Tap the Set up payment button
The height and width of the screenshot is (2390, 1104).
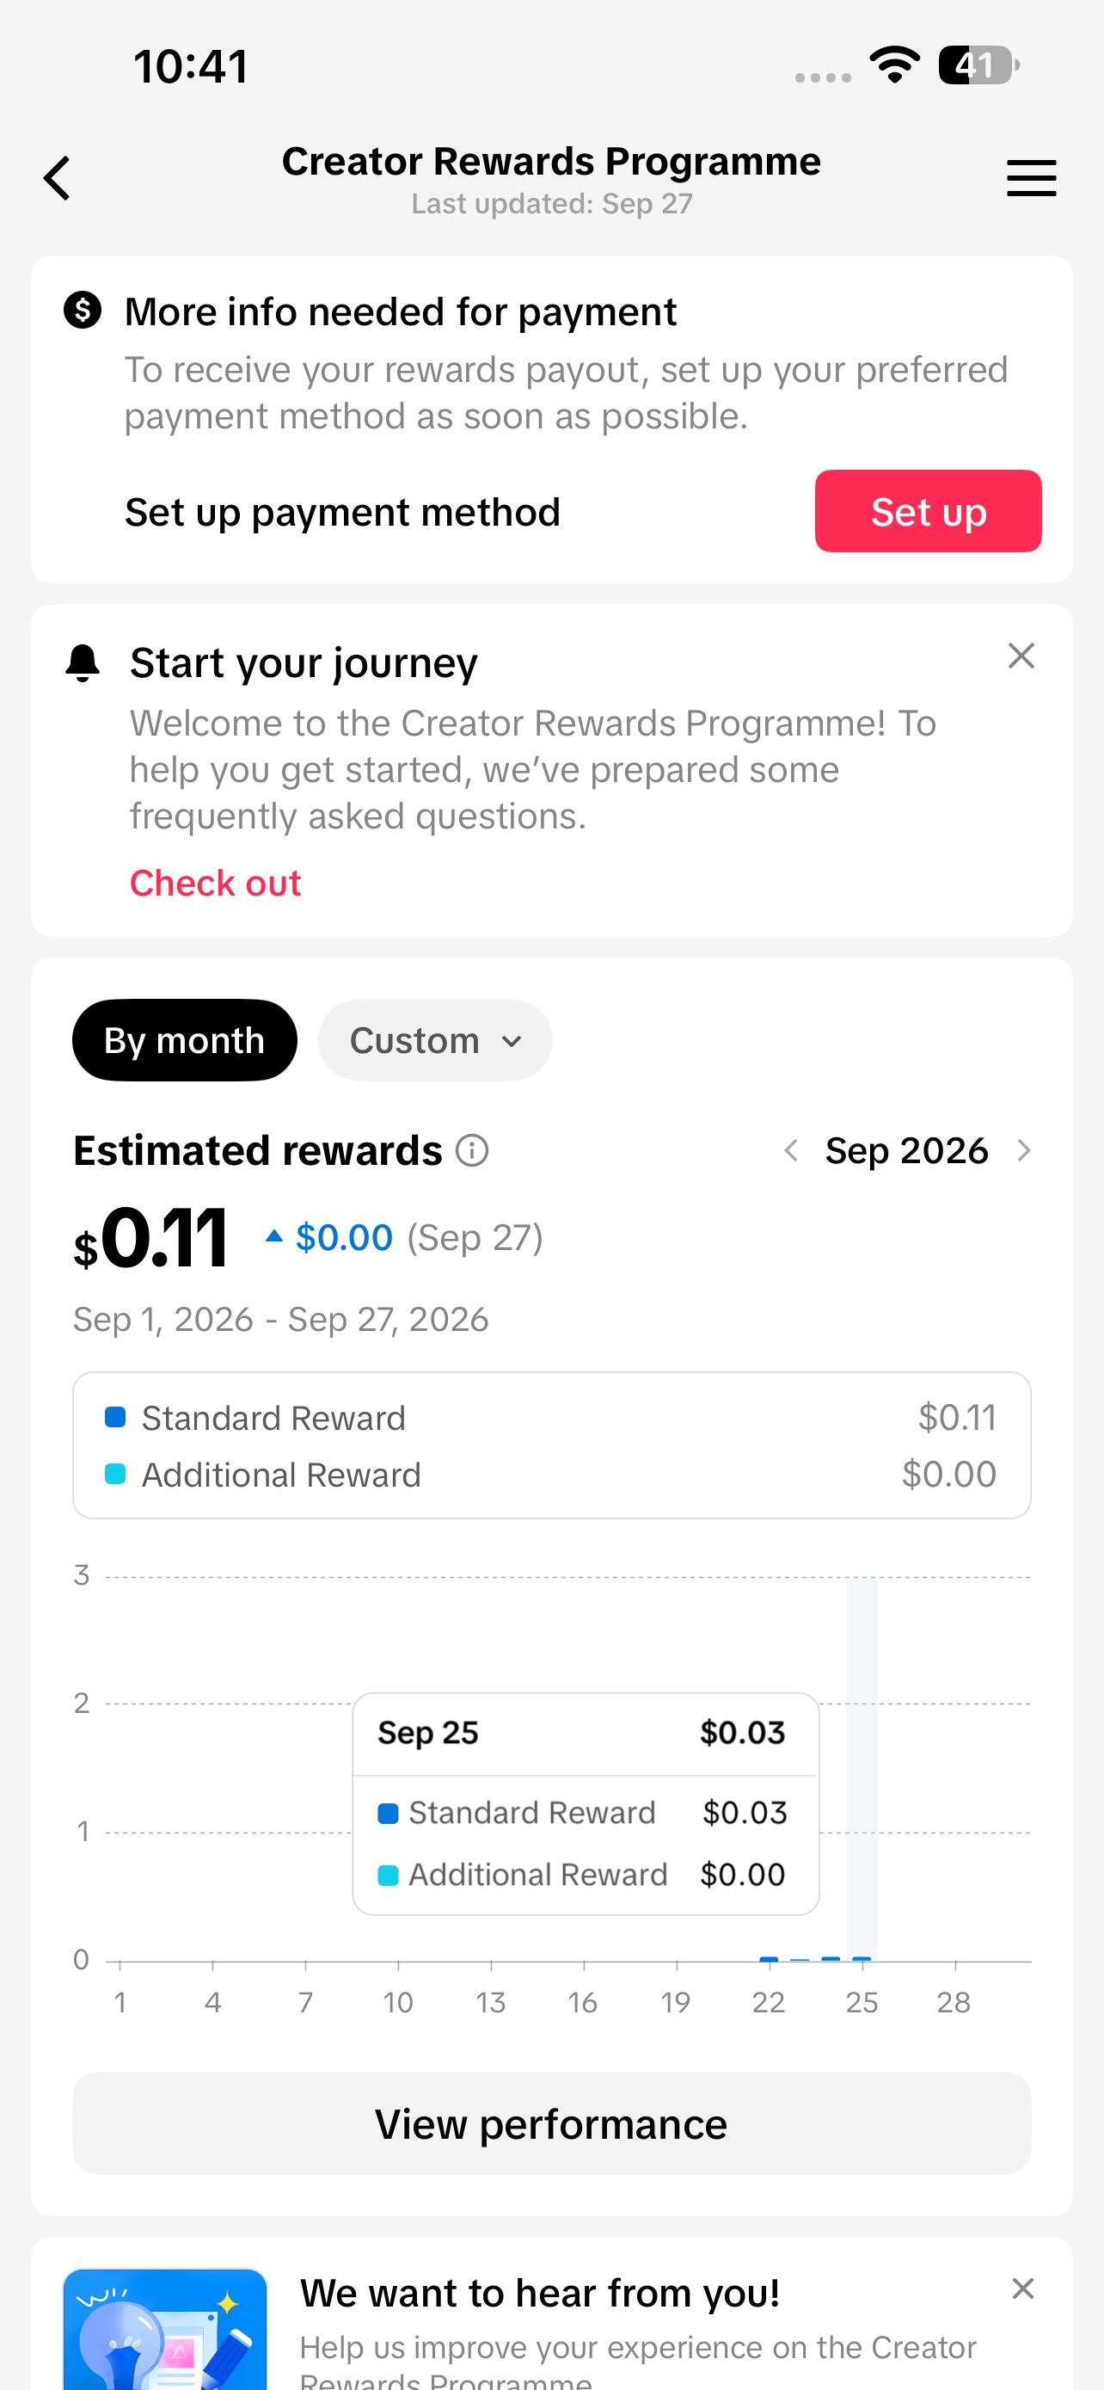coord(928,511)
